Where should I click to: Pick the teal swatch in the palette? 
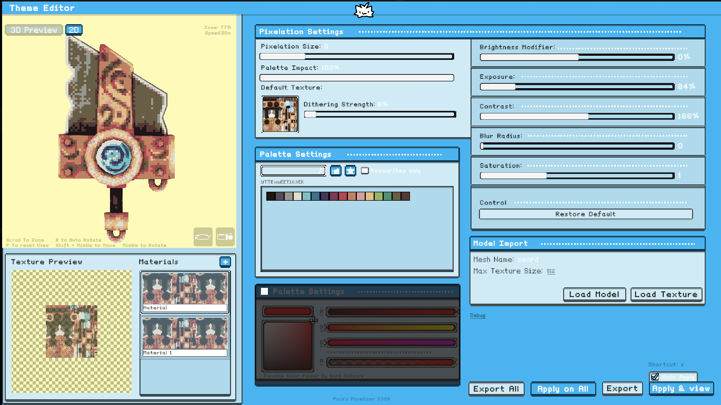click(x=306, y=196)
